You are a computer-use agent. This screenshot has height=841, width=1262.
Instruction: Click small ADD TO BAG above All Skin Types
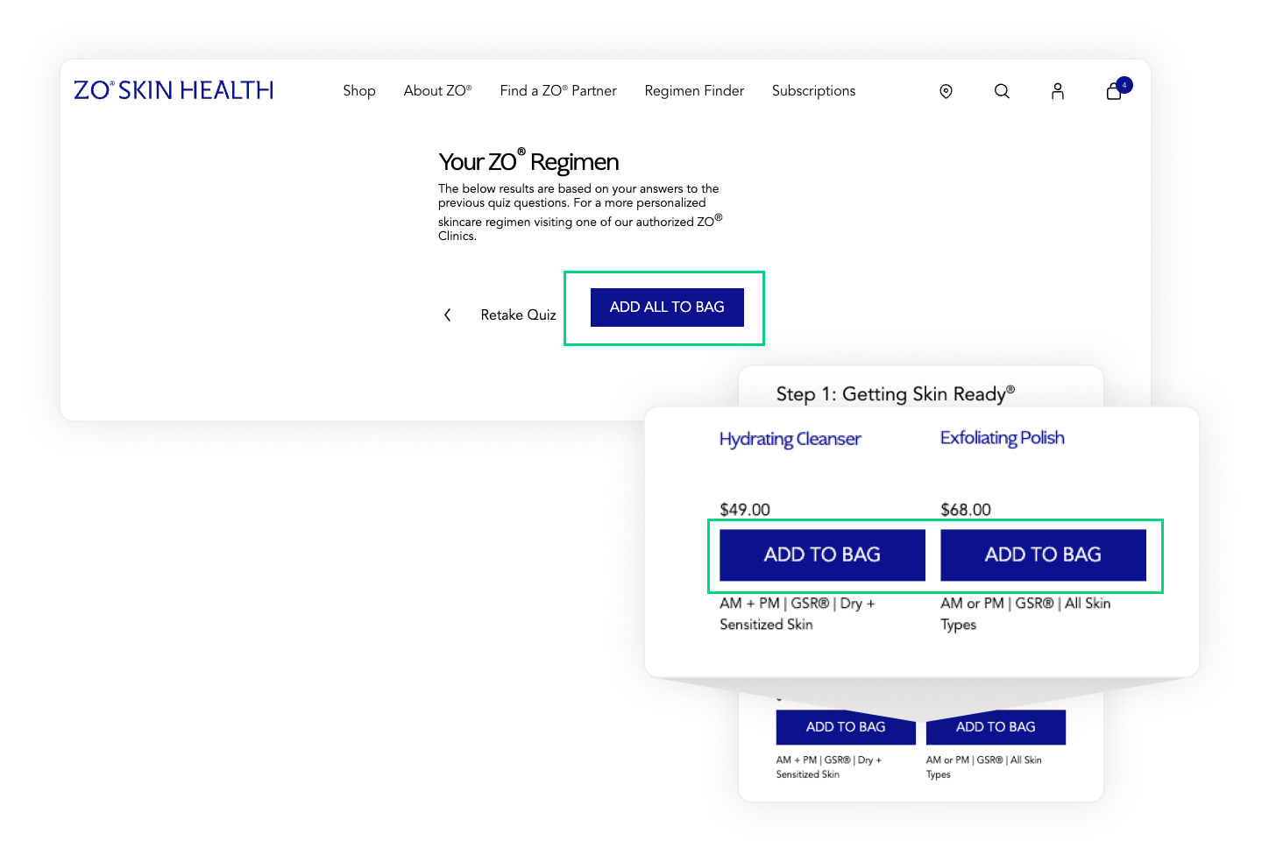coord(996,727)
